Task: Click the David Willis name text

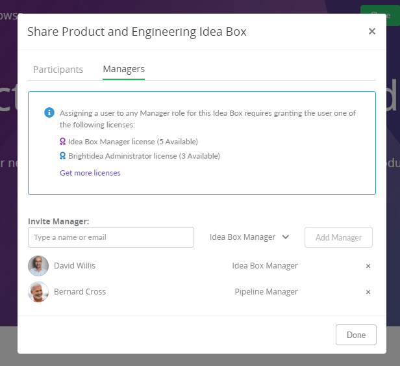Action: (x=75, y=266)
